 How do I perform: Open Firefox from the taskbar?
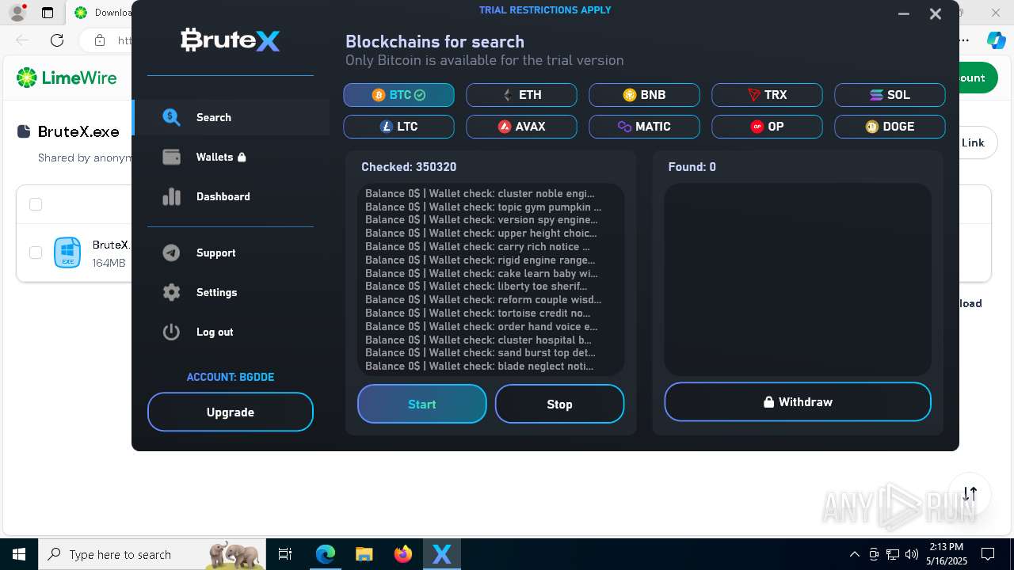[x=403, y=554]
